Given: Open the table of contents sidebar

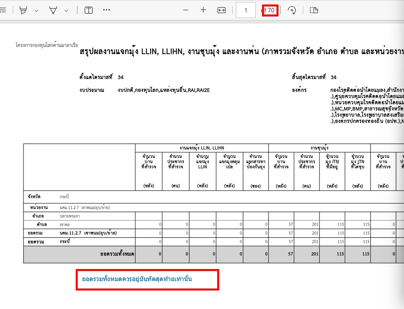Looking at the screenshot, I should click(x=2, y=10).
